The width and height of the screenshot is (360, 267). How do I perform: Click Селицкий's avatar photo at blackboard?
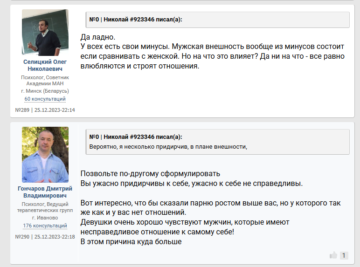(45, 32)
